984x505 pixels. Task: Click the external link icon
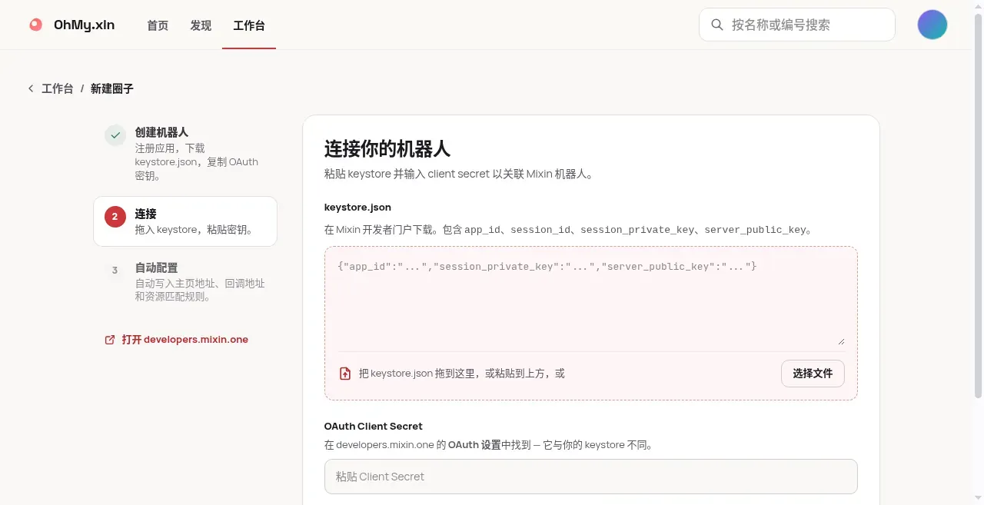tap(110, 340)
